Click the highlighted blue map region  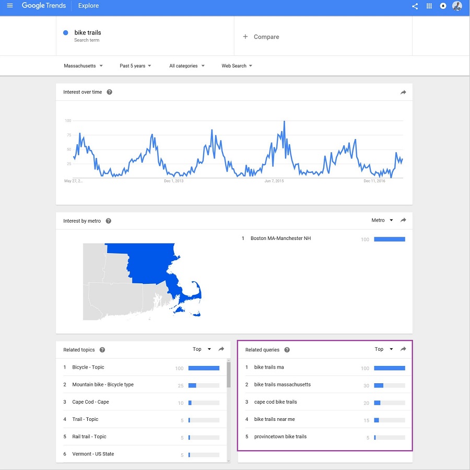pos(150,264)
